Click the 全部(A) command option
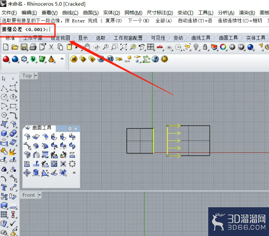This screenshot has height=236, width=269. click(164, 21)
